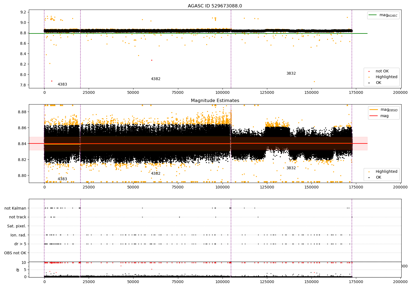Click the orange mag OBSID legend line
This screenshot has width=412, height=288.
(x=374, y=110)
